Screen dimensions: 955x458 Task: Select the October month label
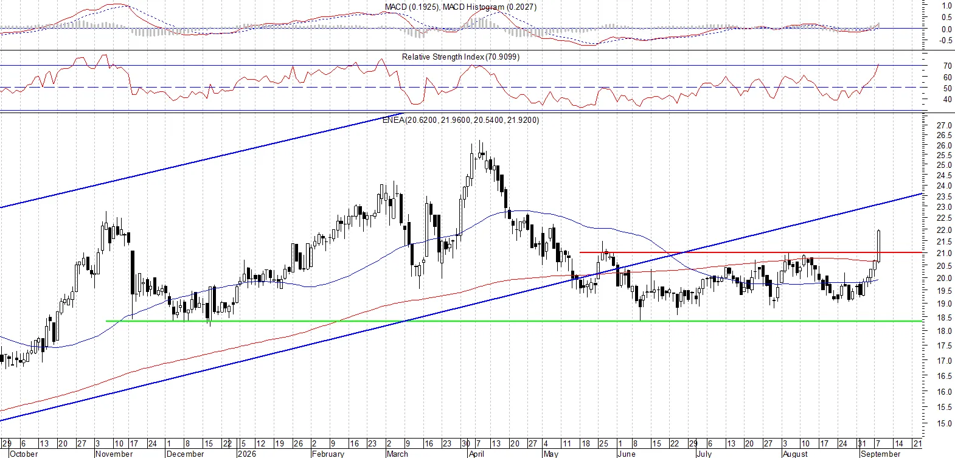click(24, 453)
